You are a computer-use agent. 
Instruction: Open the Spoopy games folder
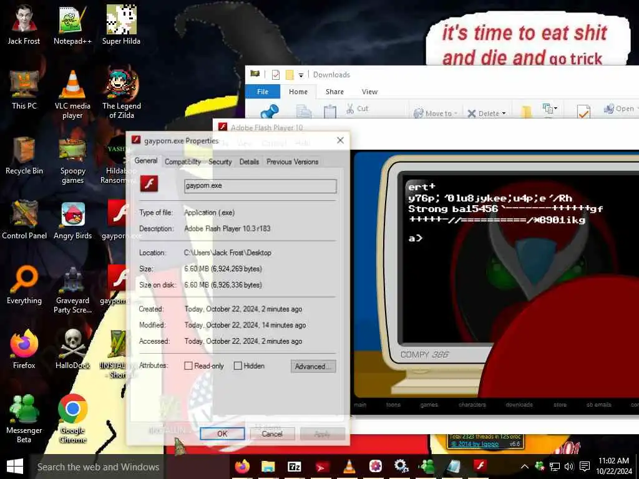pyautogui.click(x=72, y=160)
